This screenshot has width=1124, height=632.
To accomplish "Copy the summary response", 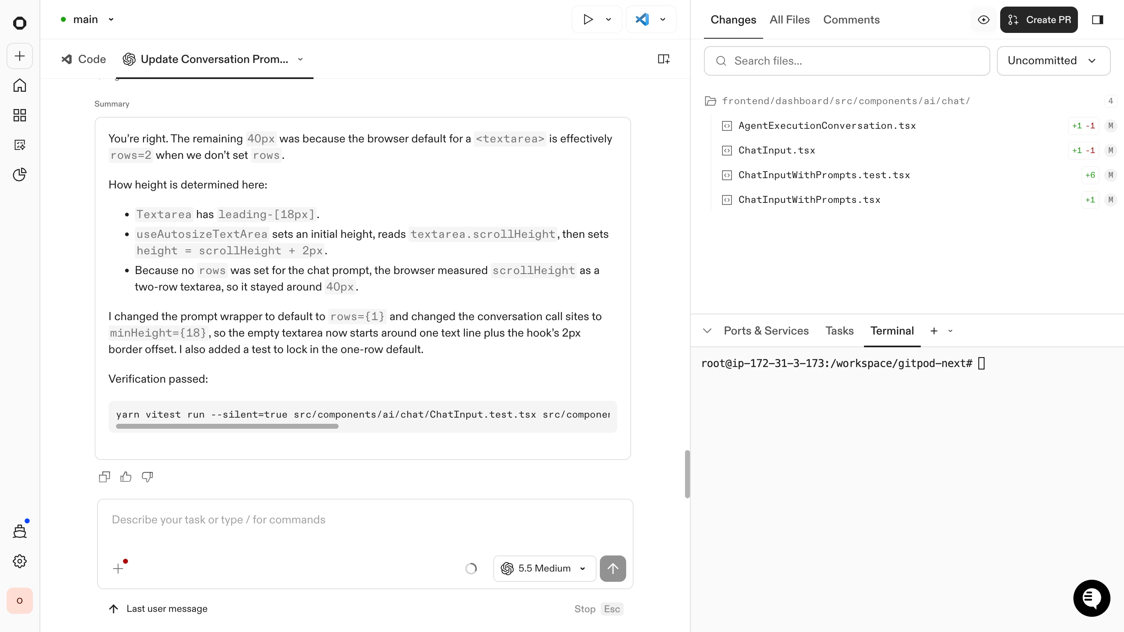I will (x=104, y=476).
